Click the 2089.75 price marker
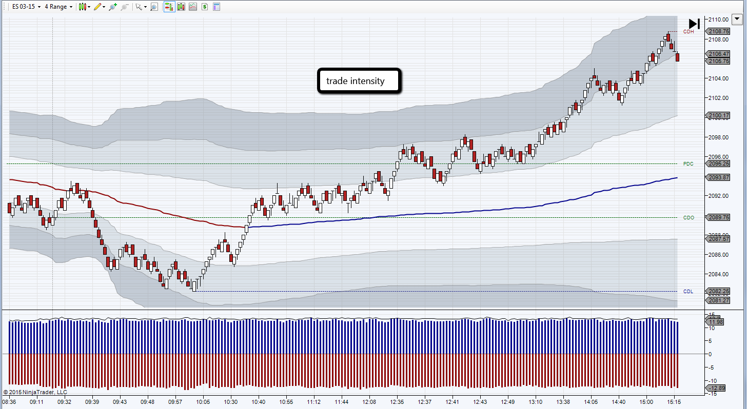 pyautogui.click(x=718, y=218)
